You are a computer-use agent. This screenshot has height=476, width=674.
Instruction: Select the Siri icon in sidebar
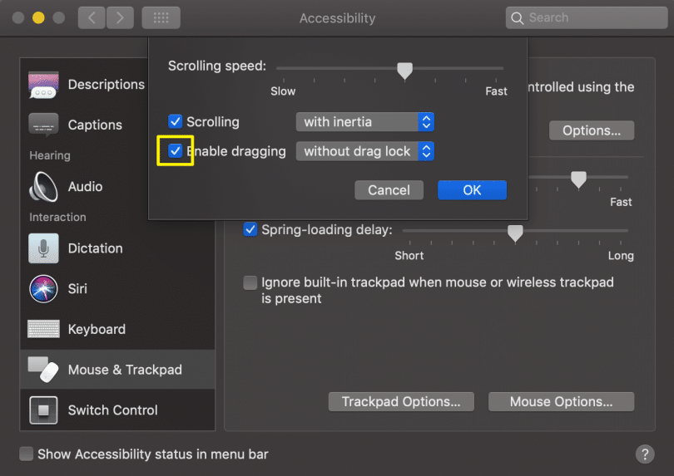[x=43, y=289]
